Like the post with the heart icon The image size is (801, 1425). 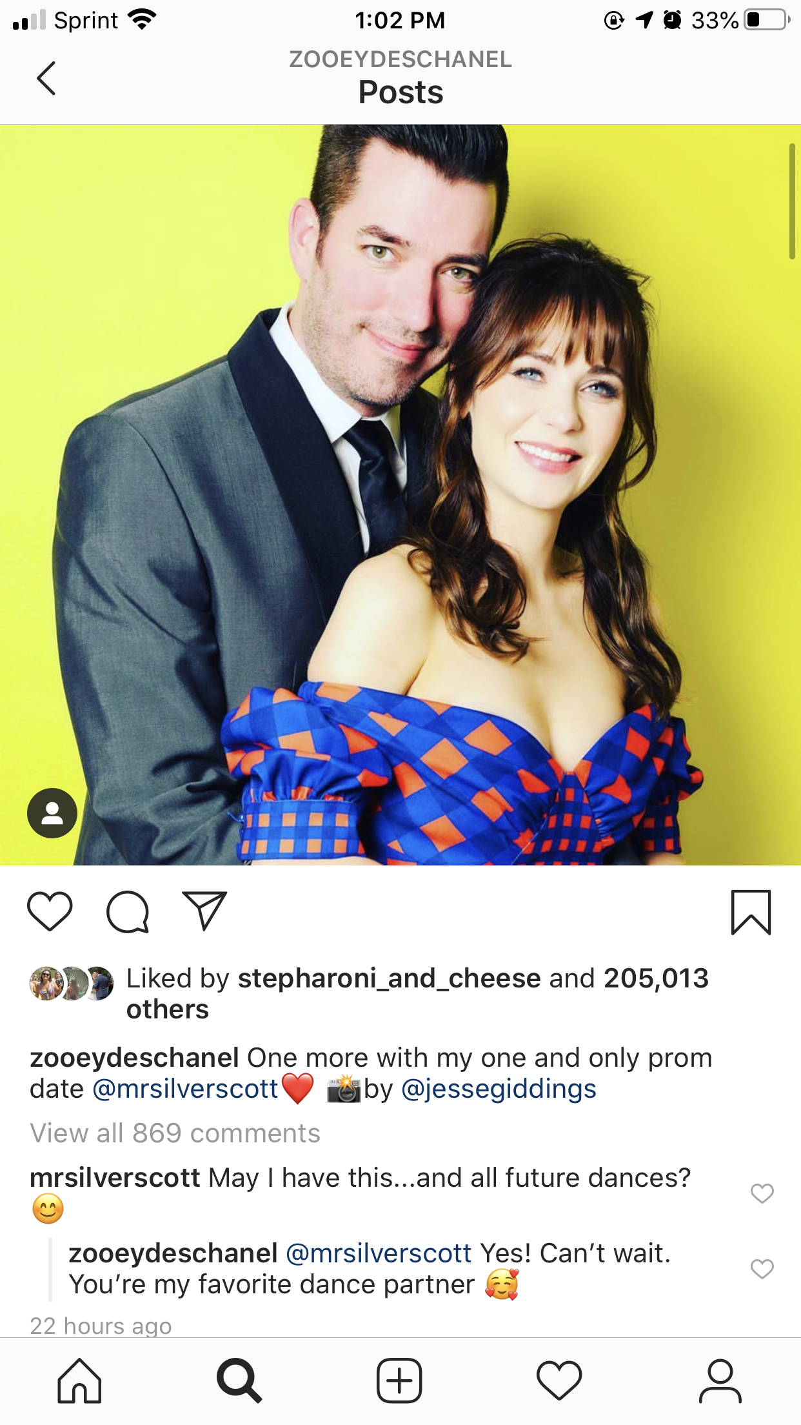[x=50, y=911]
